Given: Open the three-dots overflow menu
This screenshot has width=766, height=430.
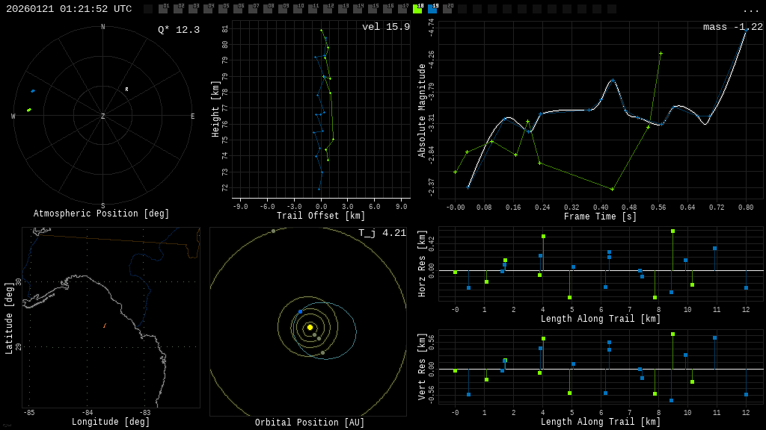Looking at the screenshot, I should click(750, 10).
